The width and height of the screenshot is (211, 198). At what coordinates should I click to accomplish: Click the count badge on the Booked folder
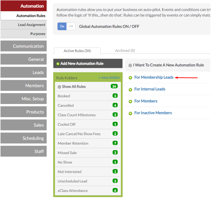(x=115, y=96)
